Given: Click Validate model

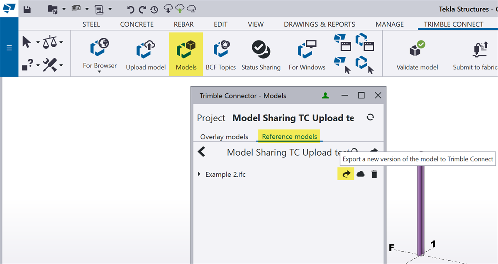Looking at the screenshot, I should (x=417, y=55).
